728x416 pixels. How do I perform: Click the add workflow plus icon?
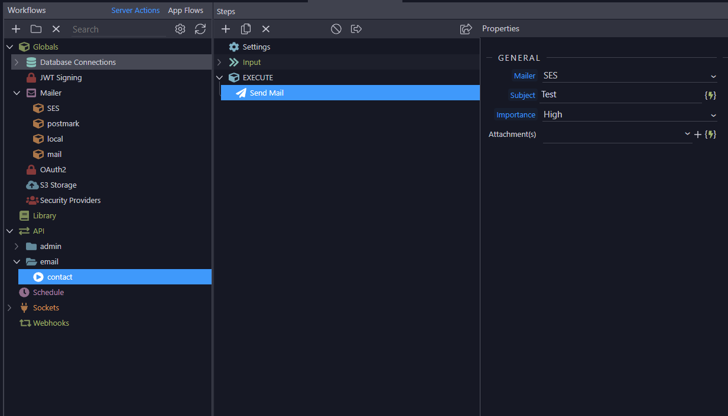coord(16,29)
